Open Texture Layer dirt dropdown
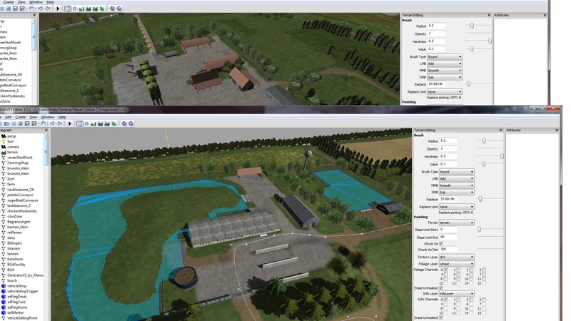 (456, 257)
